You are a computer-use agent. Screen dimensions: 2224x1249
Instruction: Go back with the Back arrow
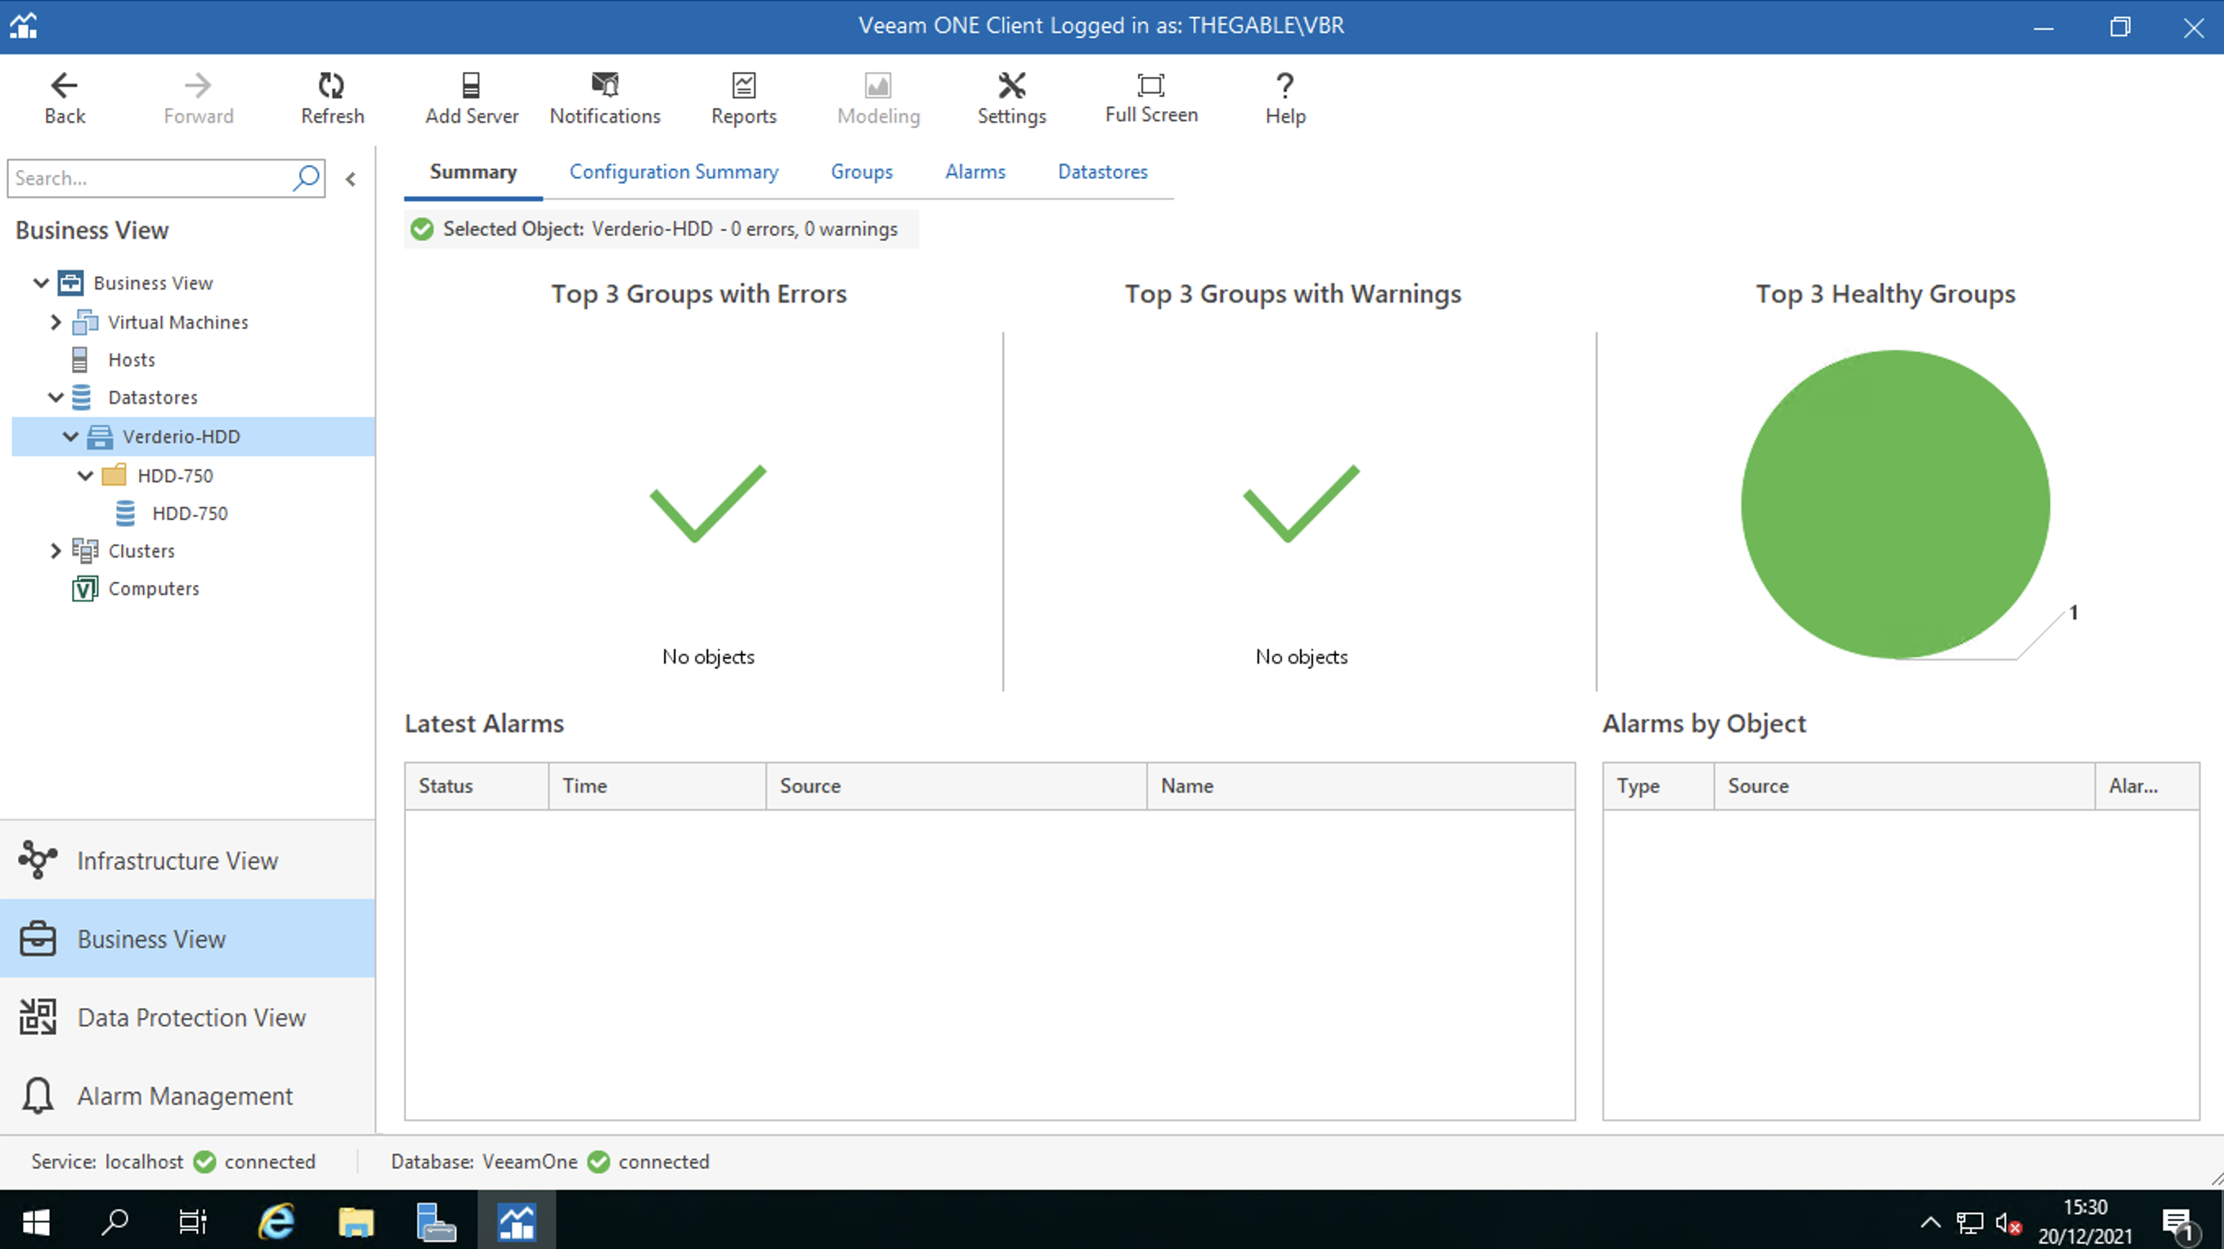click(65, 98)
